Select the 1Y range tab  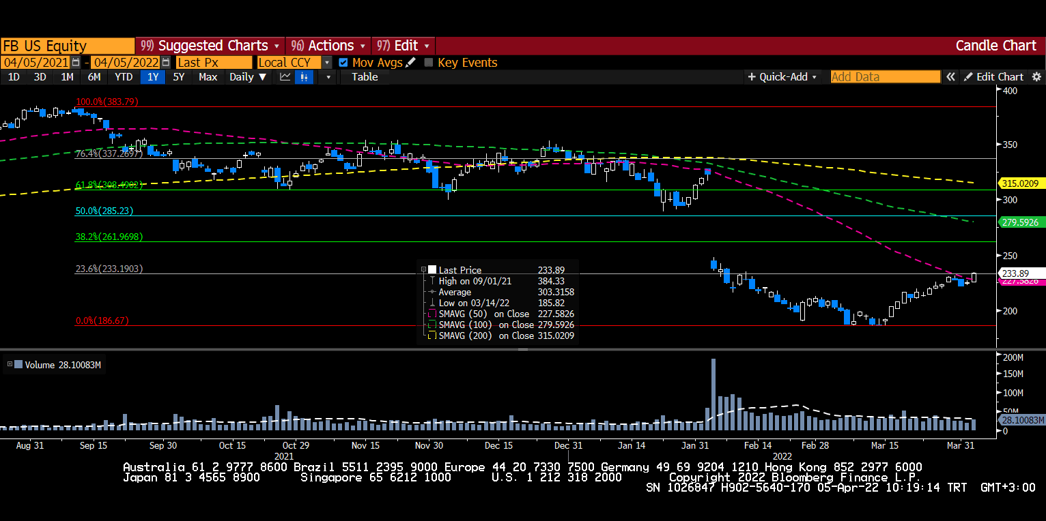pos(153,77)
